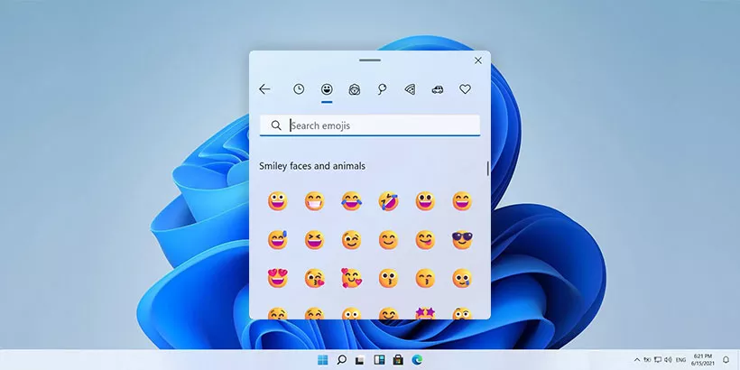Launch Microsoft Edge from the taskbar
740x370 pixels.
[416, 360]
